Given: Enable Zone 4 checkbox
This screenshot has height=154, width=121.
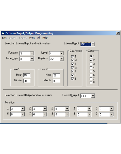Looking at the screenshot, I should pyautogui.click(x=91, y=67).
